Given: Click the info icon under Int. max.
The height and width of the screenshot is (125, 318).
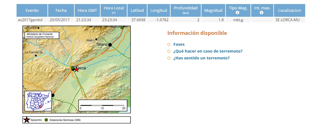Looking at the screenshot, I should point(262,13).
